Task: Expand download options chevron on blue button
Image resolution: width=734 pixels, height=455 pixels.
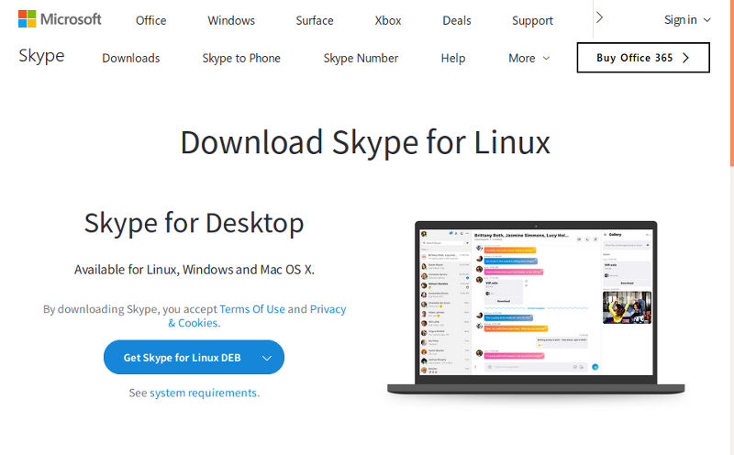Action: (x=267, y=358)
